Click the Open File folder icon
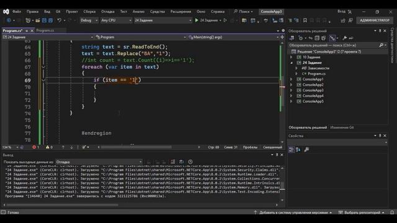Viewport: 397px width, 223px height. pos(38,20)
